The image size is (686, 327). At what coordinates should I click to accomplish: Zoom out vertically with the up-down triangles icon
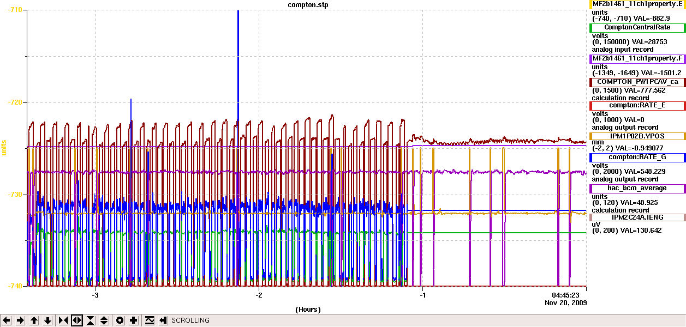[x=104, y=320]
